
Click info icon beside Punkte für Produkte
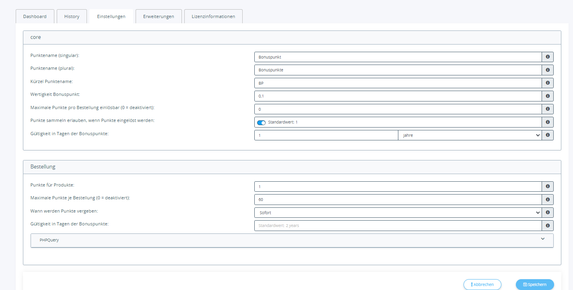548,186
